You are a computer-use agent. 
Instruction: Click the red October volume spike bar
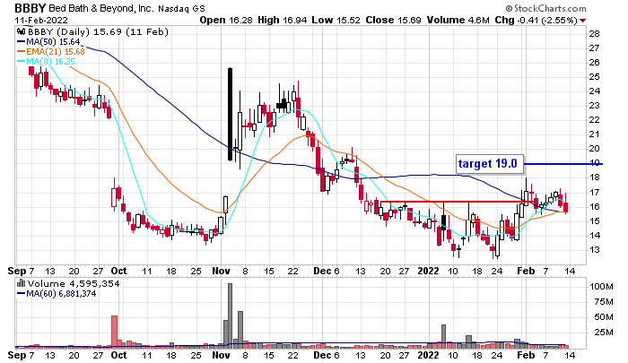pyautogui.click(x=114, y=332)
